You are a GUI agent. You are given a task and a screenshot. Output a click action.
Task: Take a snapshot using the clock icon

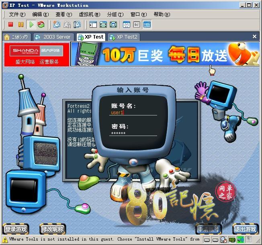(57, 25)
